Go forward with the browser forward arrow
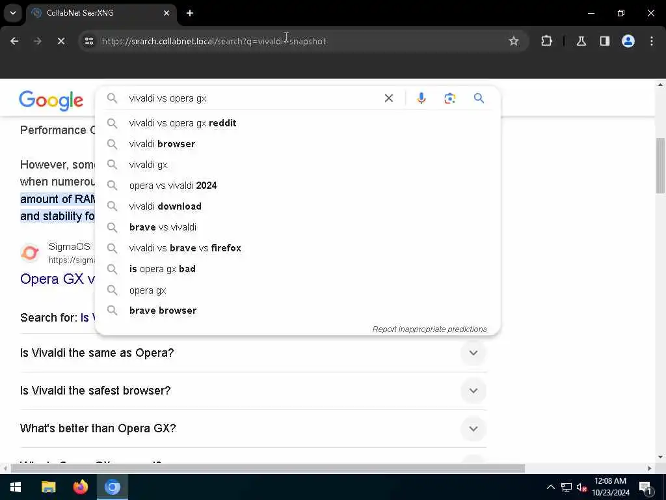This screenshot has width=666, height=500. click(37, 41)
